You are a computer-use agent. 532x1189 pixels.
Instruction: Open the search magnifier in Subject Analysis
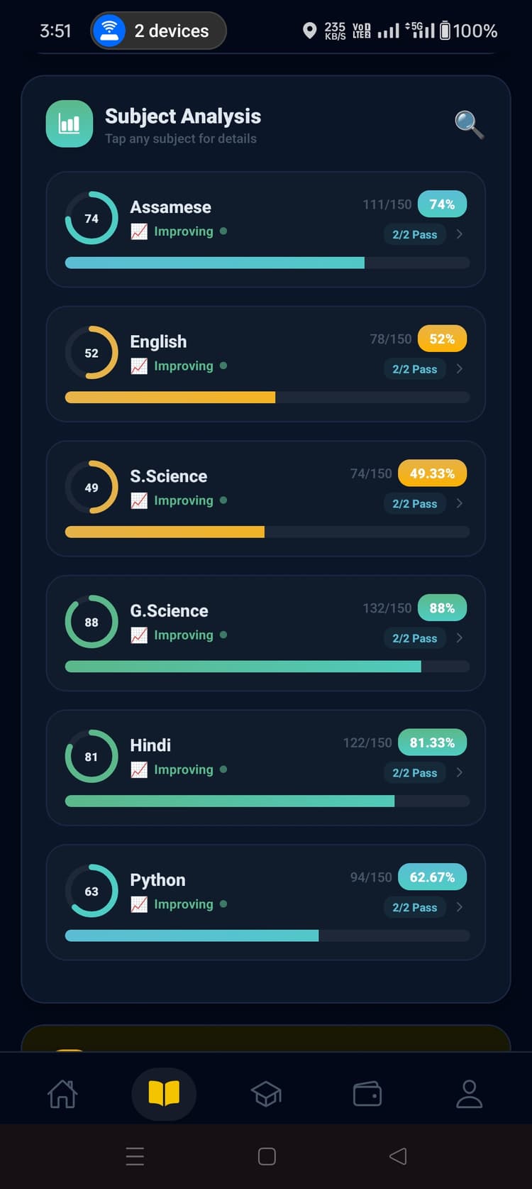[469, 125]
